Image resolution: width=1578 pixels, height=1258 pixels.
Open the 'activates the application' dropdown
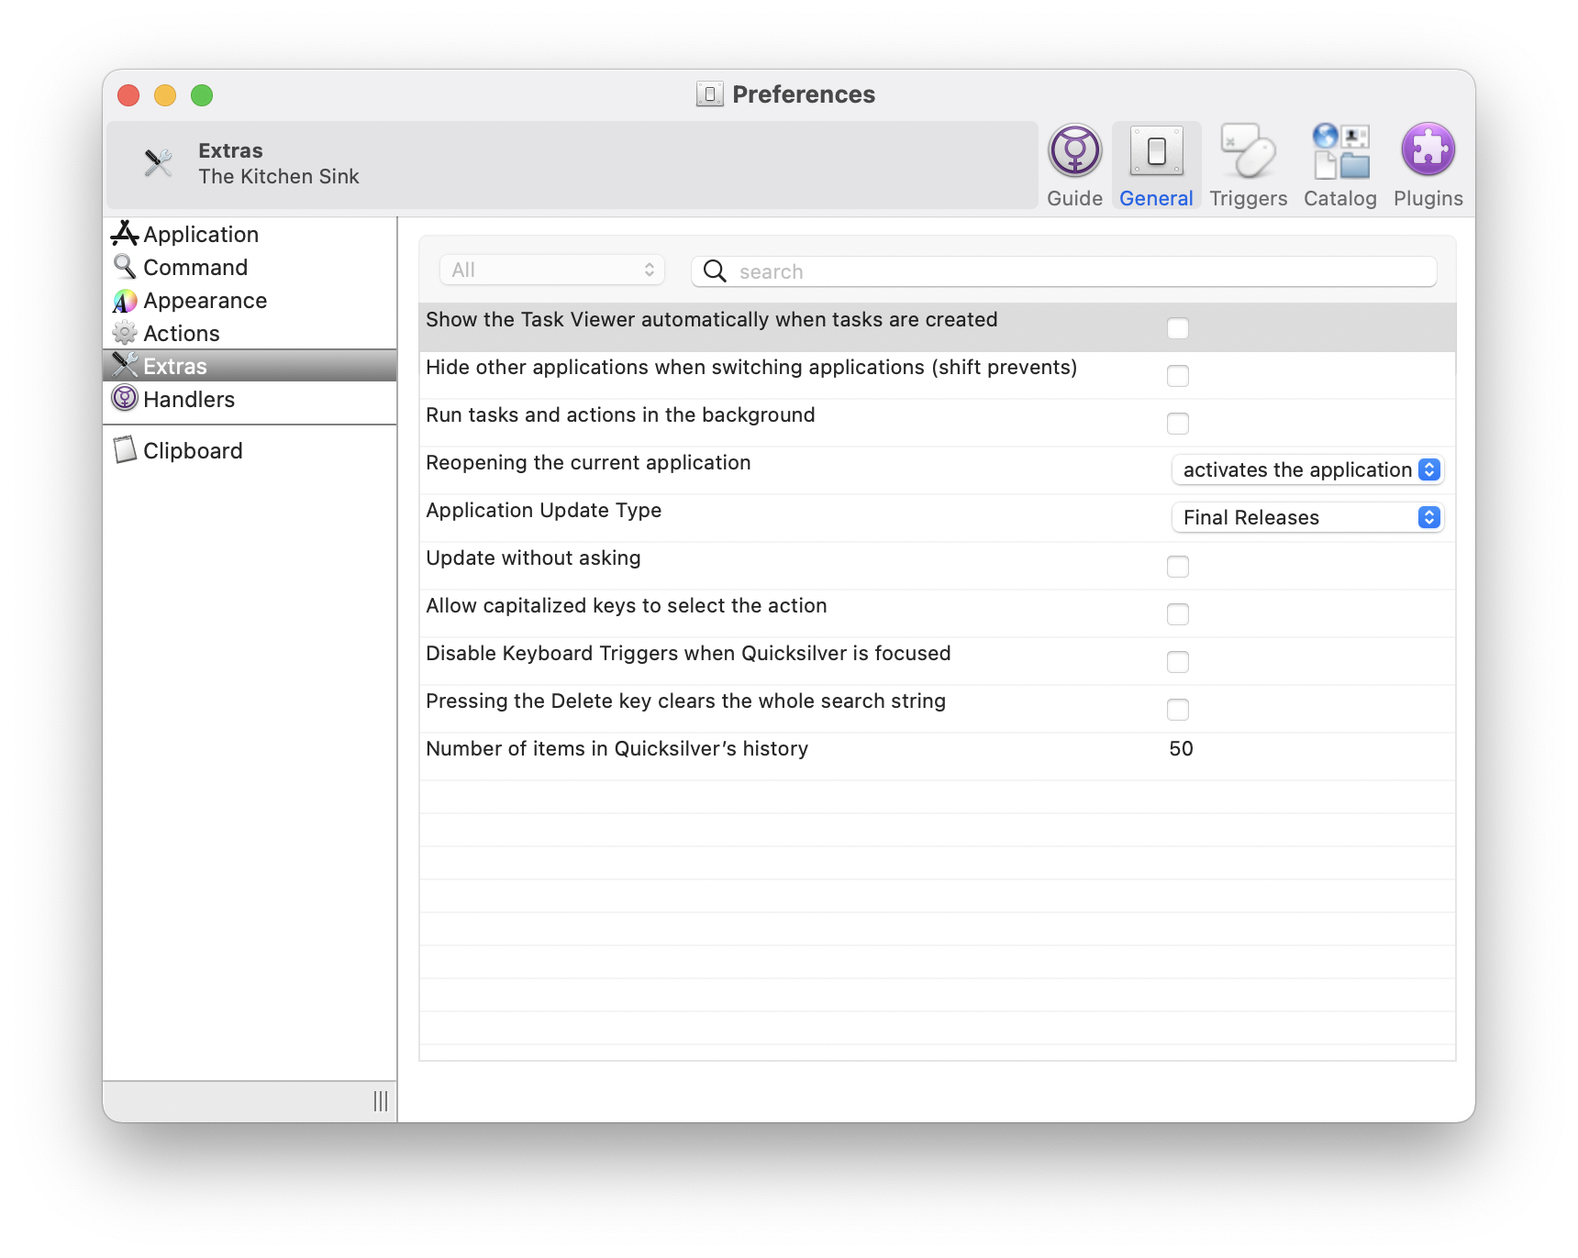click(1307, 469)
